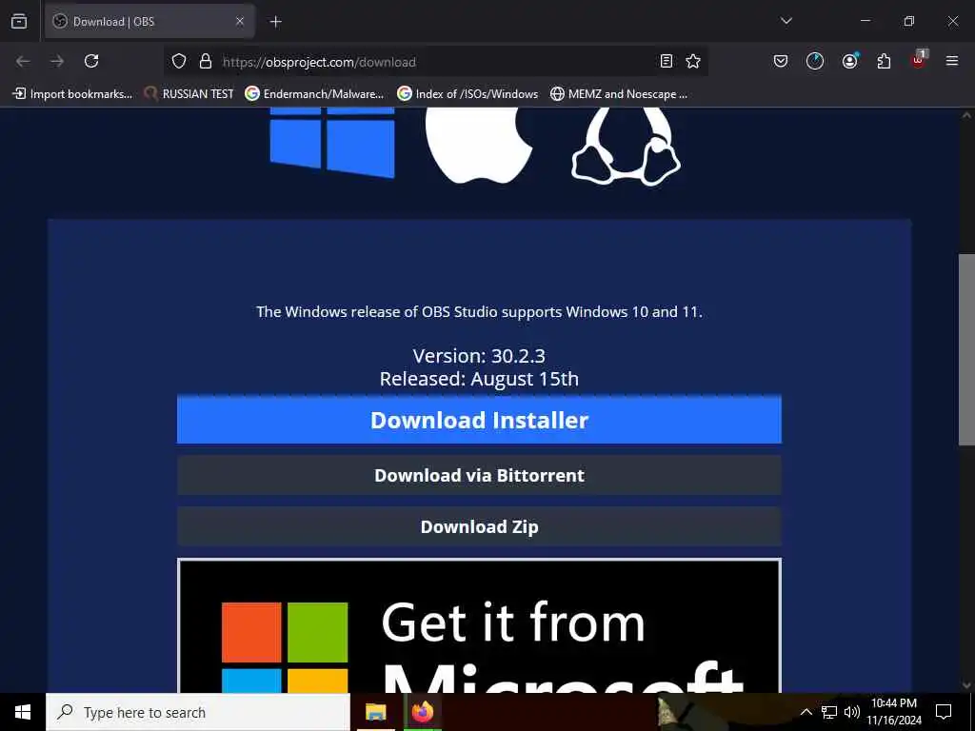The height and width of the screenshot is (731, 975).
Task: Open the Windows Start menu
Action: (x=23, y=712)
